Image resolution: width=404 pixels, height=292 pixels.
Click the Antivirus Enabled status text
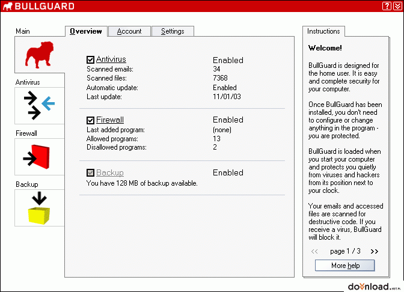[x=228, y=60]
